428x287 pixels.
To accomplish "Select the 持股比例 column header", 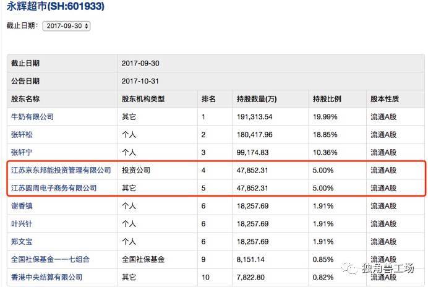I will tap(327, 99).
